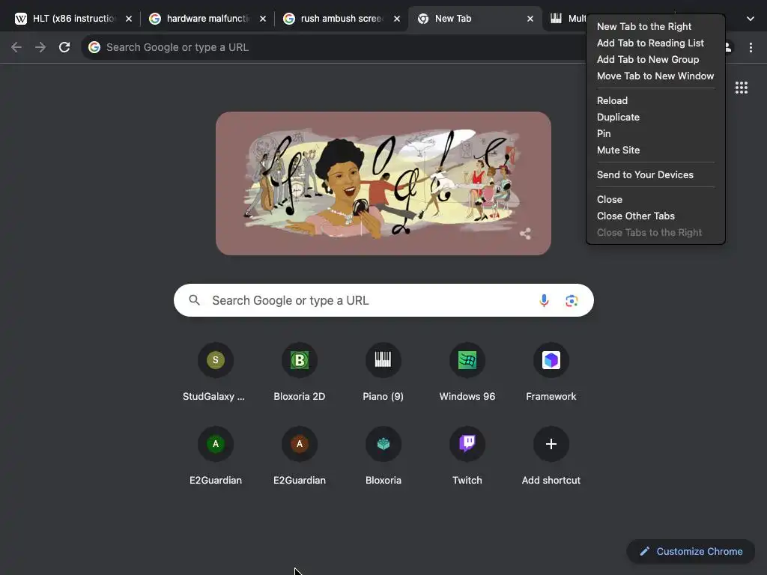Go back with the back arrow
Screen dimensions: 767x575
16,47
